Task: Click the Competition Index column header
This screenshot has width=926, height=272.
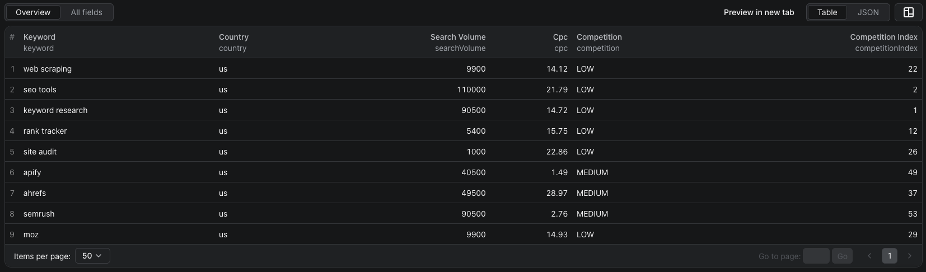Action: [883, 37]
